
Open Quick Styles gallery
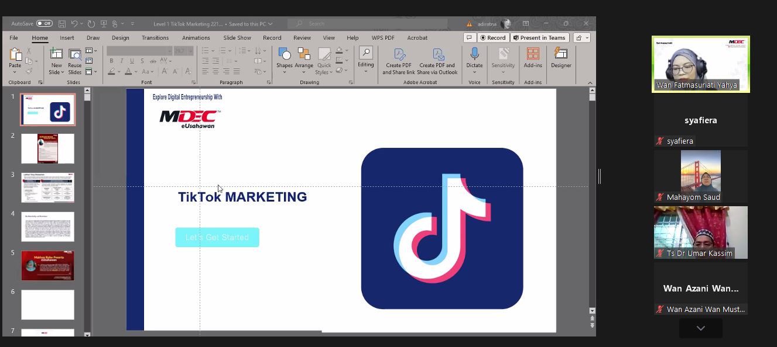pyautogui.click(x=324, y=61)
